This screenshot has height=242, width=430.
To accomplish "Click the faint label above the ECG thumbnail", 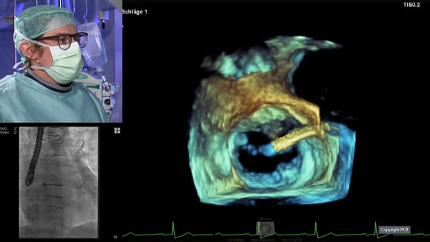I will (265, 219).
